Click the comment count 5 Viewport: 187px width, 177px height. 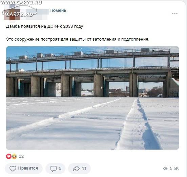click(60, 169)
